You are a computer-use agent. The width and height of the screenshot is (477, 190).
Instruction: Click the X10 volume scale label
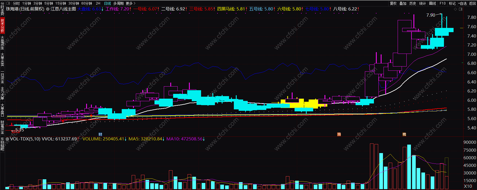point(468,186)
